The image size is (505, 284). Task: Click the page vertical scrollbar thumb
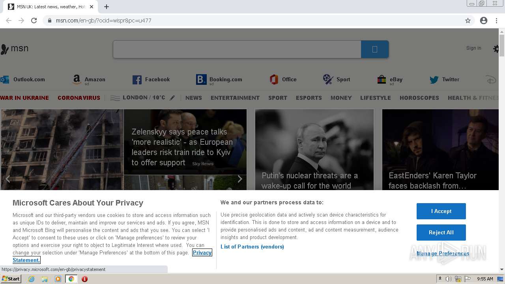502,45
